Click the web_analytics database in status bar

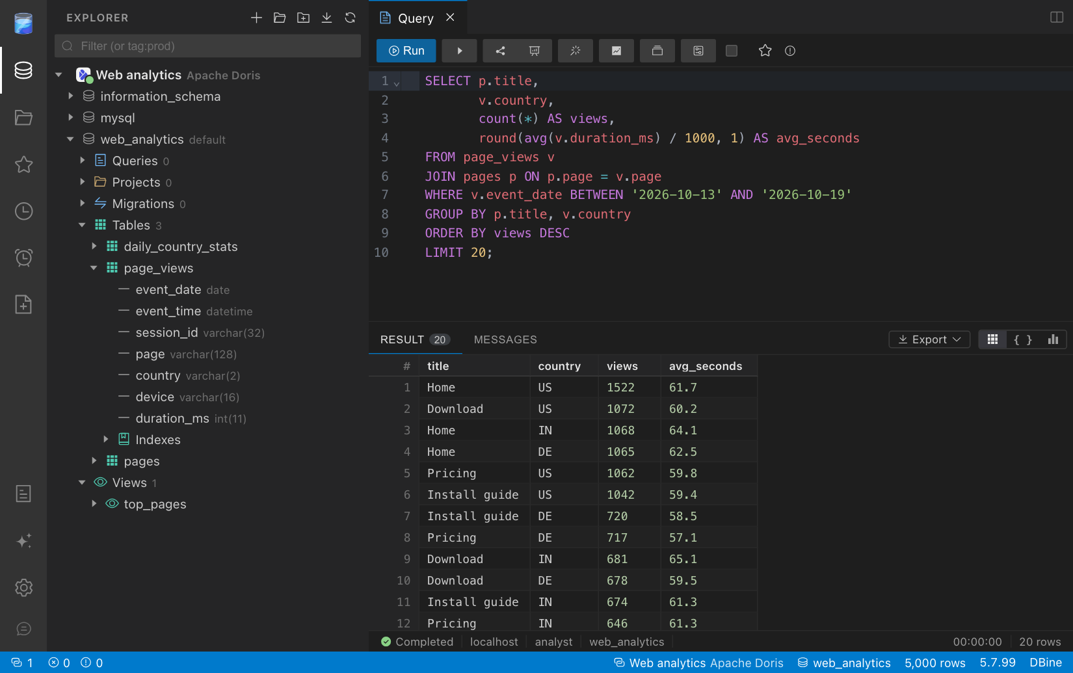pos(844,663)
